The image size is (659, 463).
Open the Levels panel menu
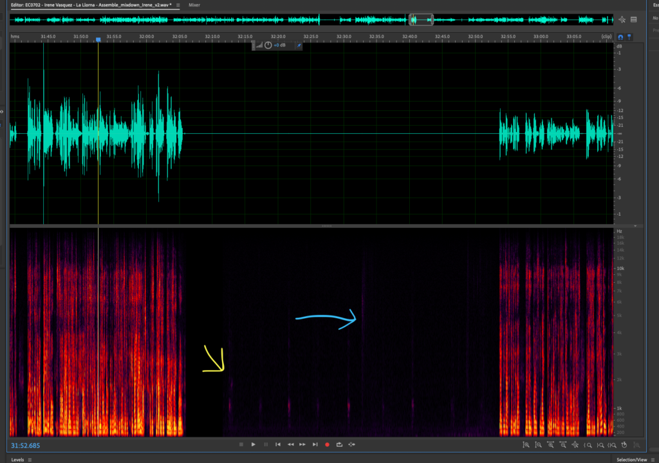30,460
